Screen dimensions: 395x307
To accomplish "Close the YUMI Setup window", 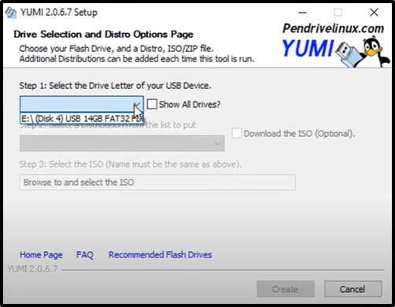I will 374,13.
